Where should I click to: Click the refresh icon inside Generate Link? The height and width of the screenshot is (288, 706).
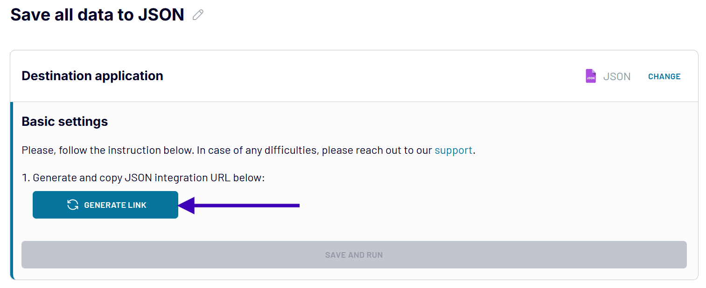point(73,205)
